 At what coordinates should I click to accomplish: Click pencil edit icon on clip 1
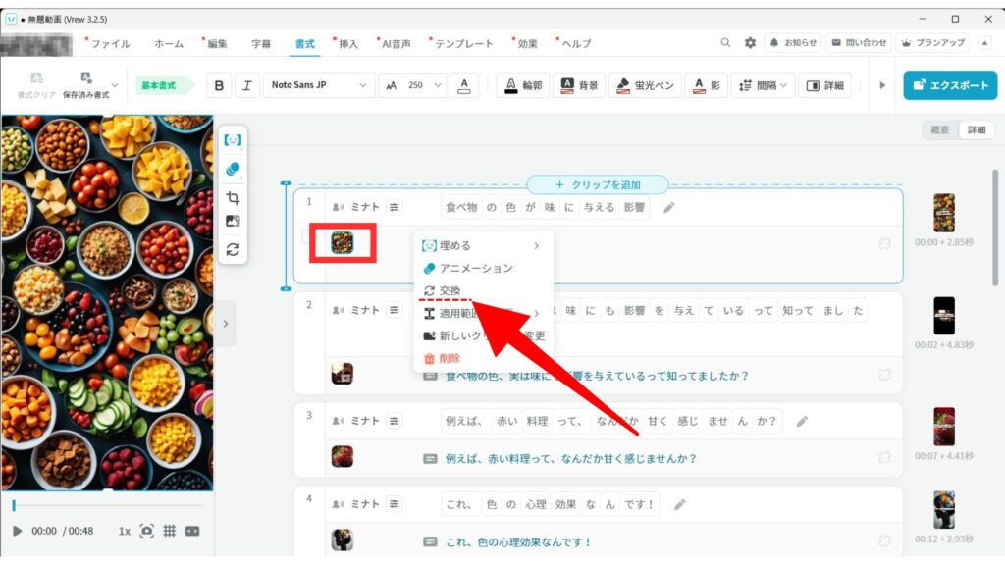[669, 207]
